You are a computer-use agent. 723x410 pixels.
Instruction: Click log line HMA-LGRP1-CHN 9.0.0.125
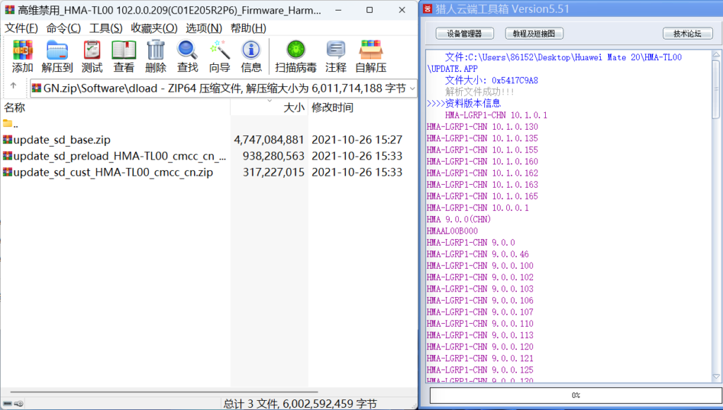pyautogui.click(x=480, y=370)
